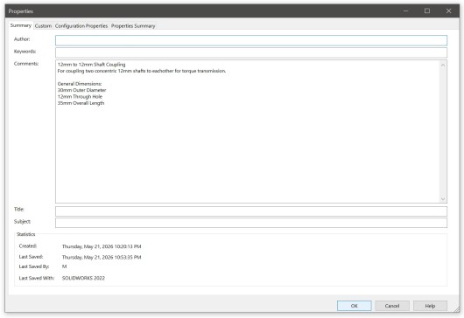Open Help for the Properties dialog

pos(430,306)
